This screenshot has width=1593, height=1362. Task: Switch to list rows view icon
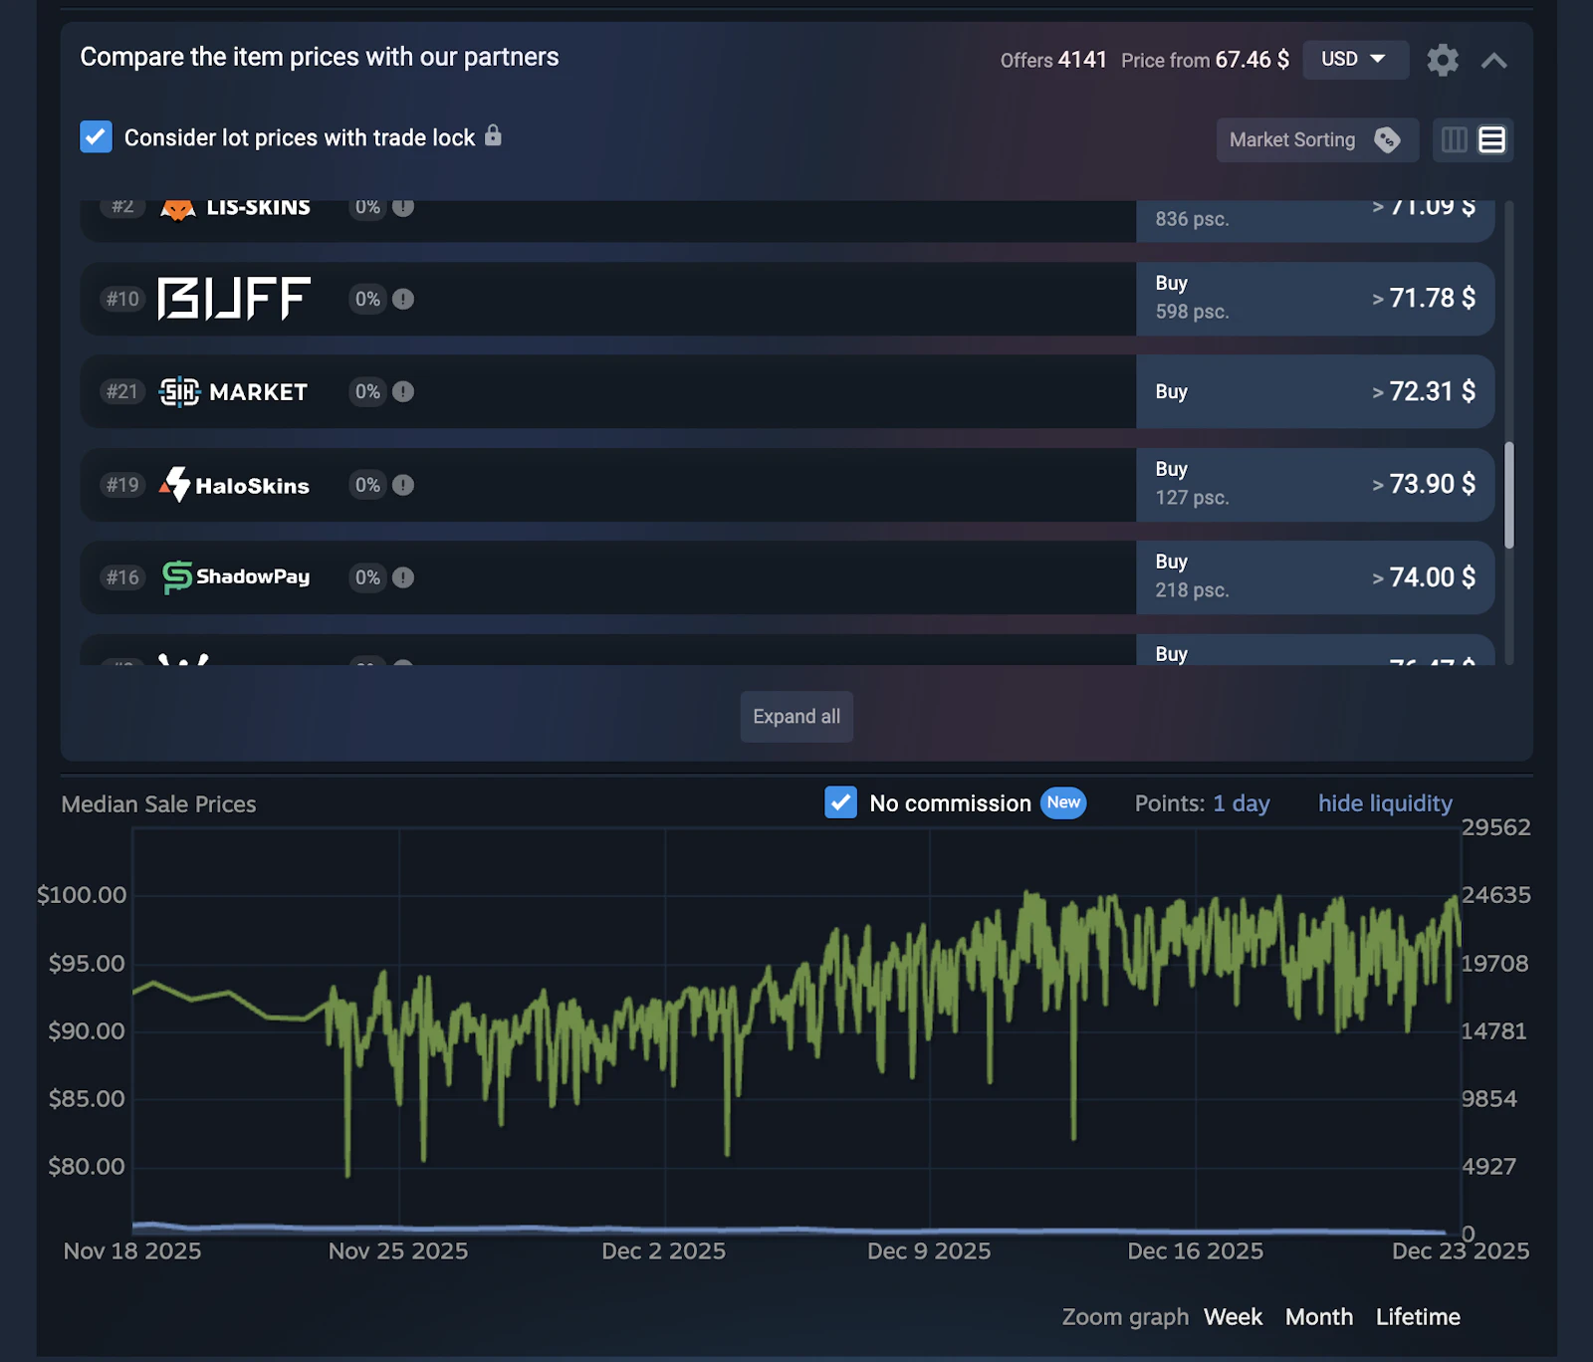tap(1491, 140)
